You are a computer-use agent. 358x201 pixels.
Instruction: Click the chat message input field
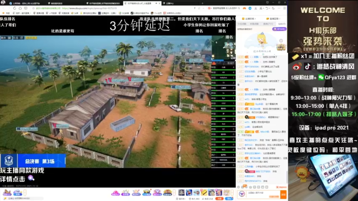(x=263, y=194)
